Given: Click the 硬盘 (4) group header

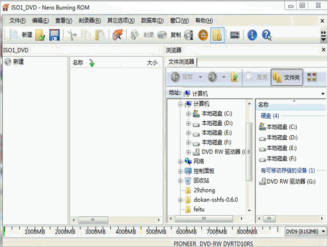Looking at the screenshot, I should point(270,116).
